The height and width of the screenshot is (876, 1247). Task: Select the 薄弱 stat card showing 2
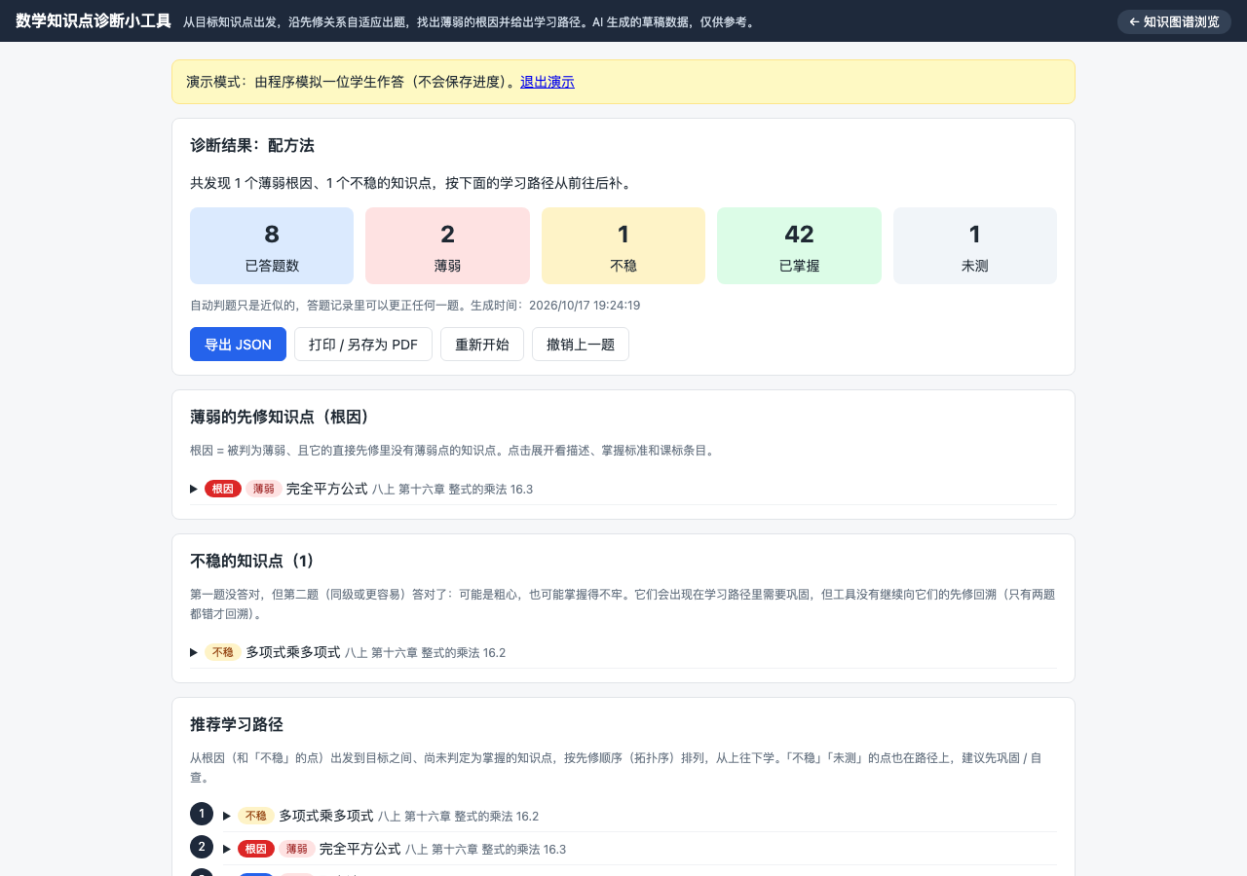pos(448,245)
